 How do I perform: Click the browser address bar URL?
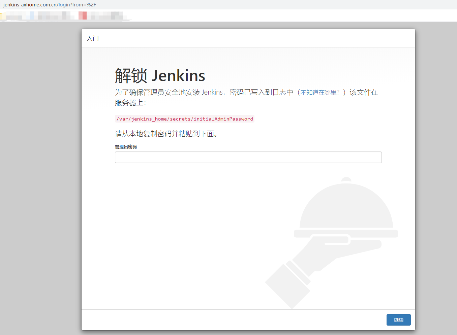[x=50, y=5]
